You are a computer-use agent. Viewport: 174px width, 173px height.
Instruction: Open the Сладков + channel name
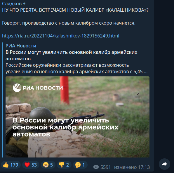pyautogui.click(x=14, y=4)
